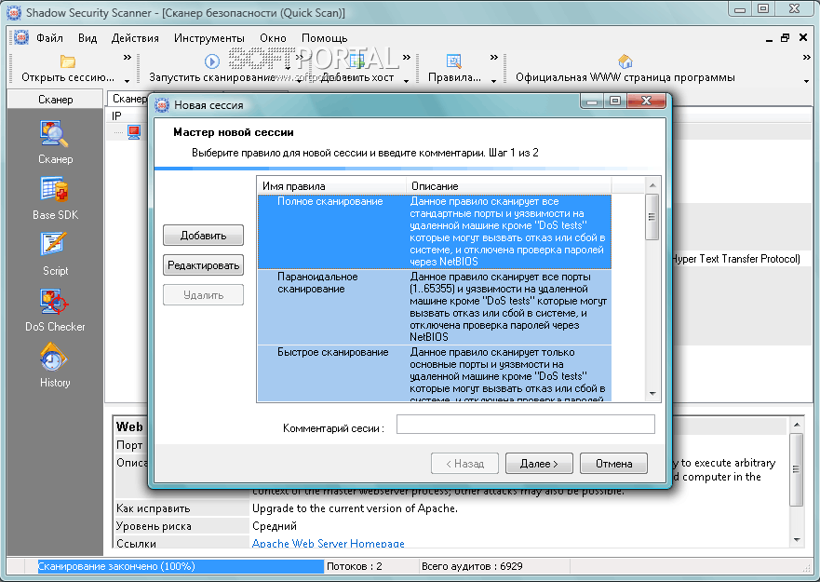Expand the Открыть сессию dropdown arrow
The height and width of the screenshot is (582, 820).
[x=127, y=81]
